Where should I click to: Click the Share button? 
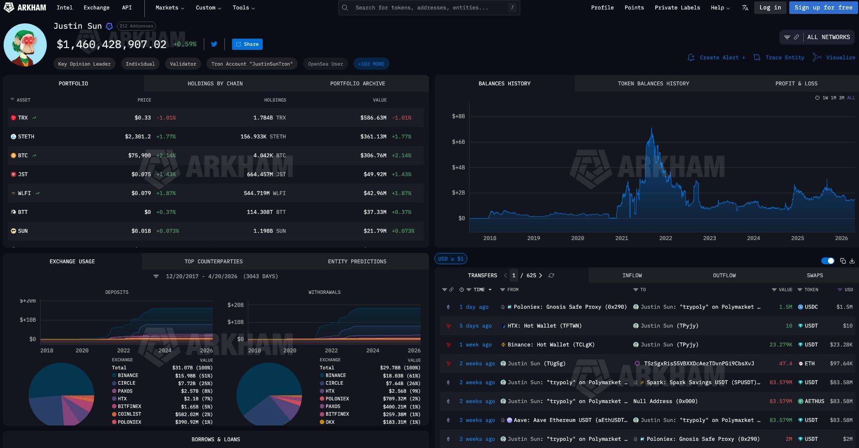coord(247,44)
